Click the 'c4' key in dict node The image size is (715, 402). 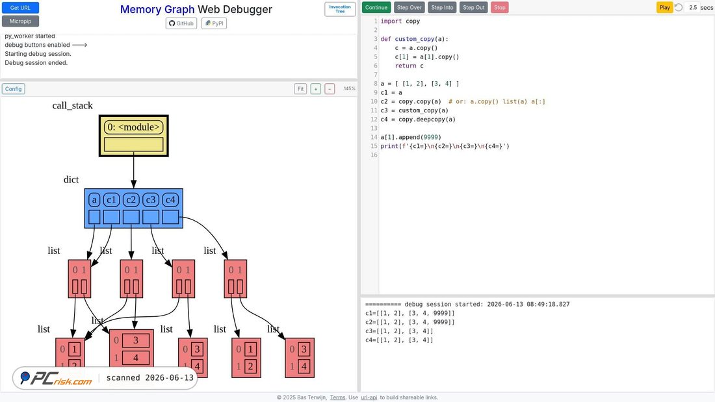(170, 199)
